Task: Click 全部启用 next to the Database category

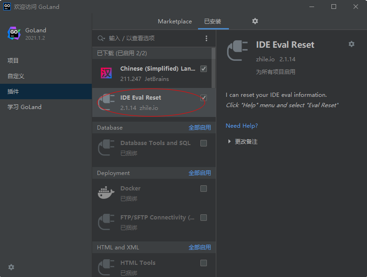Action: [x=199, y=128]
